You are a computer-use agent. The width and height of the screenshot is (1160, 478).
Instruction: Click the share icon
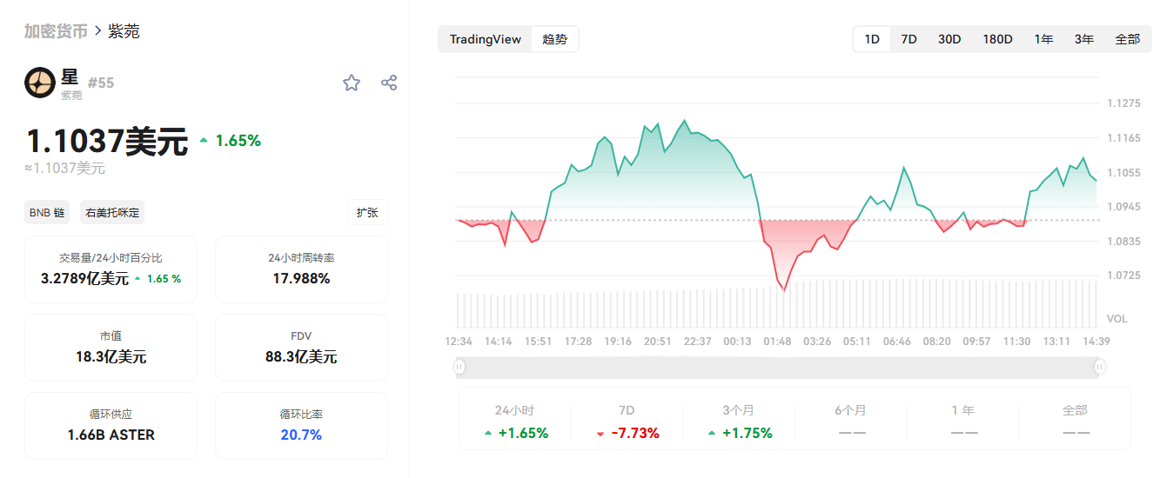[389, 83]
